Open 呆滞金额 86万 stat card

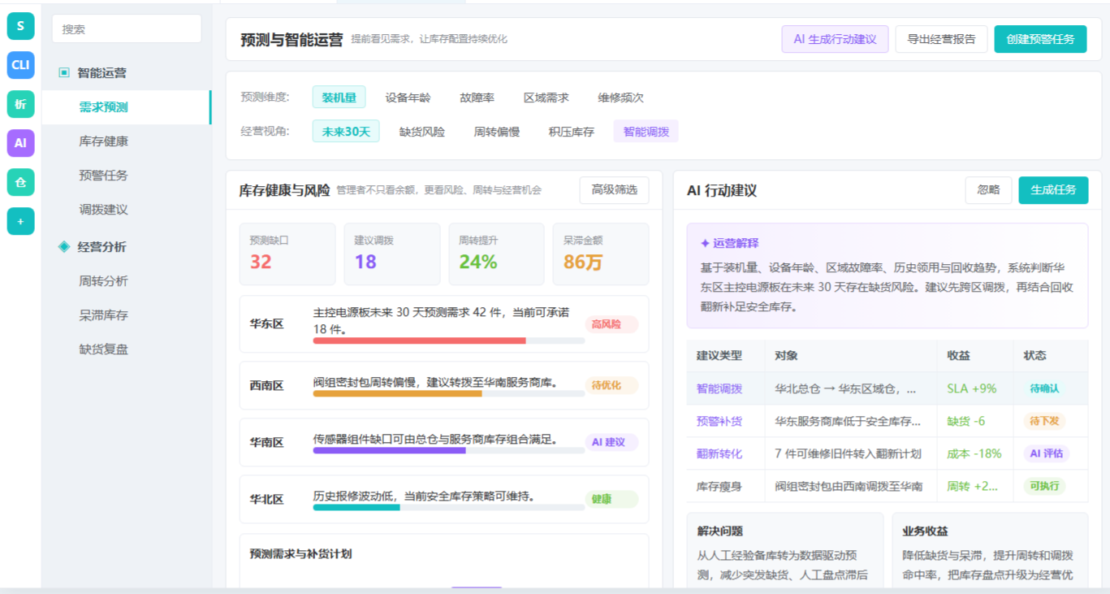click(601, 254)
